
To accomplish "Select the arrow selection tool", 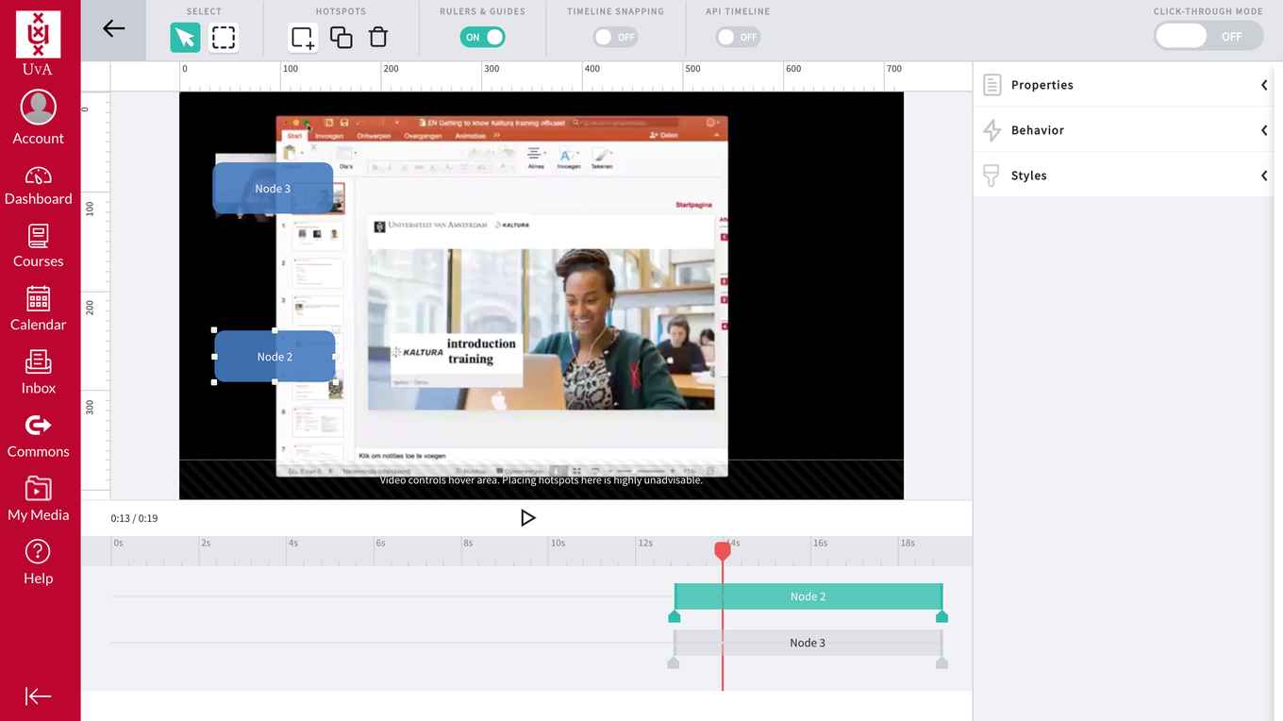I will [185, 37].
